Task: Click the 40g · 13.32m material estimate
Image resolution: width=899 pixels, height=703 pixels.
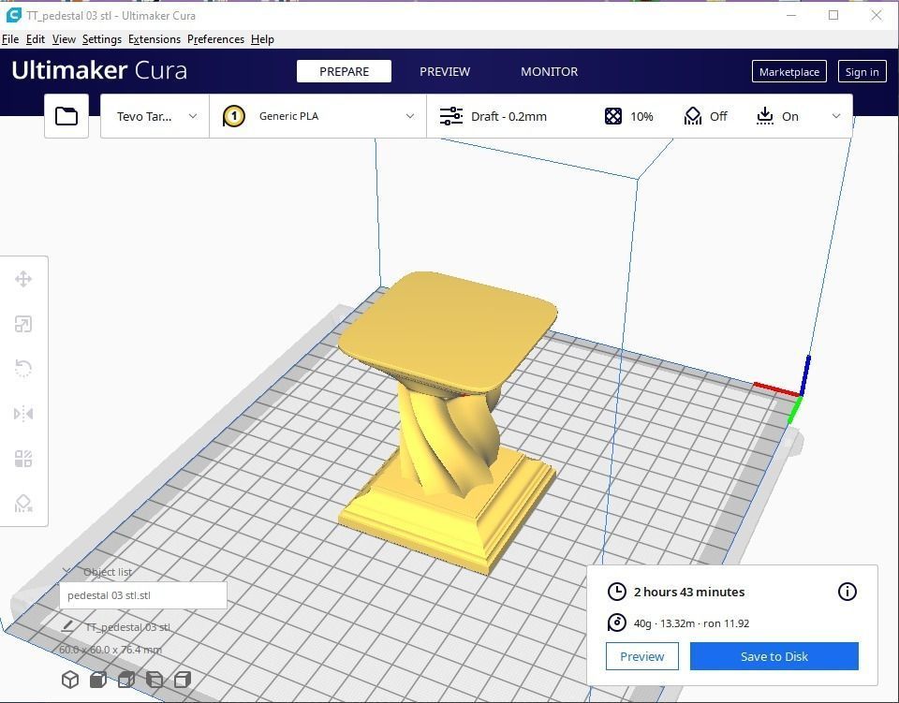Action: (691, 623)
